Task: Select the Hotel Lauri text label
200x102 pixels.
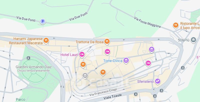Action: (69, 55)
